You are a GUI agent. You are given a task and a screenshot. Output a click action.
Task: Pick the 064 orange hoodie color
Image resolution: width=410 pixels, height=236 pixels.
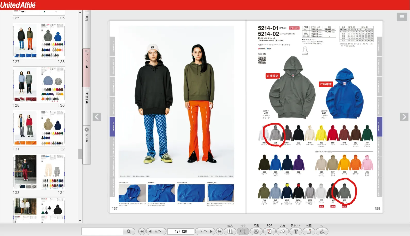(356, 162)
